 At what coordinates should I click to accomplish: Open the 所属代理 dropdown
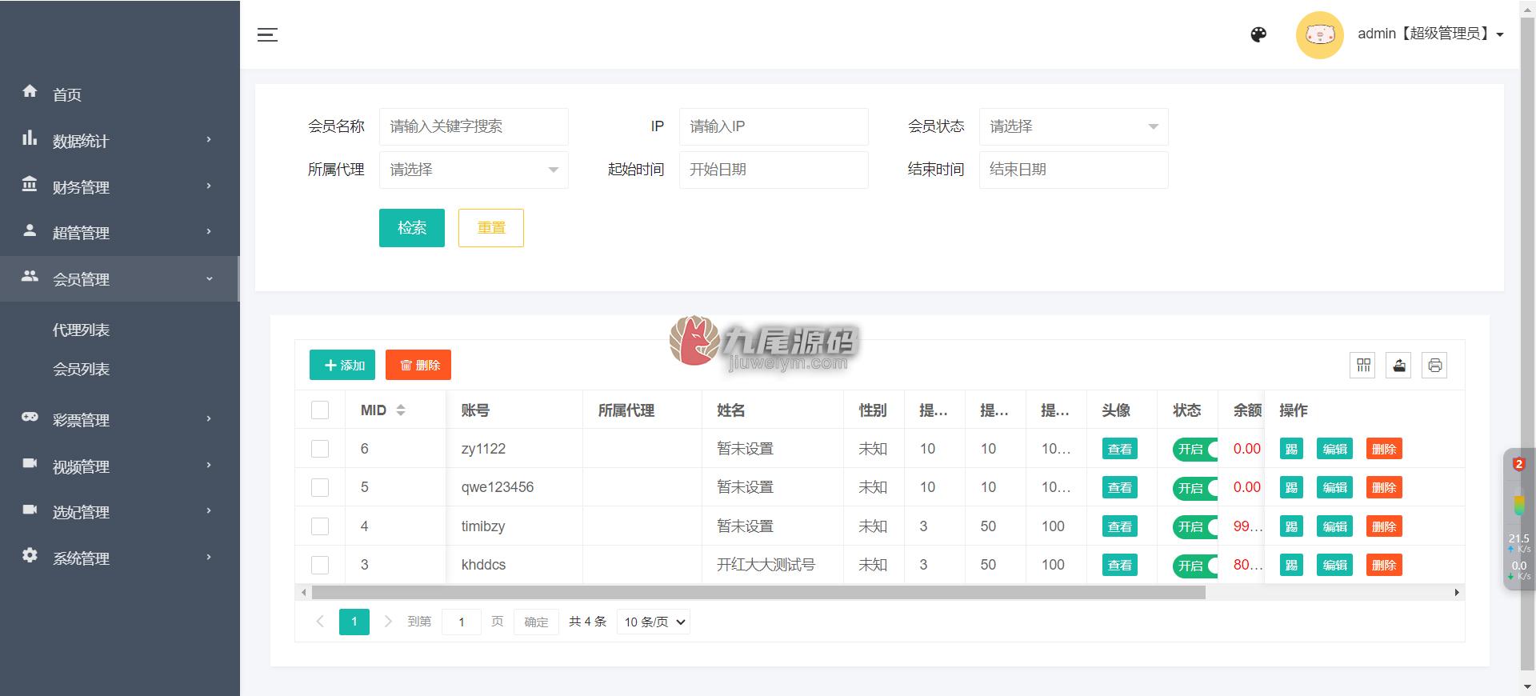(x=474, y=170)
